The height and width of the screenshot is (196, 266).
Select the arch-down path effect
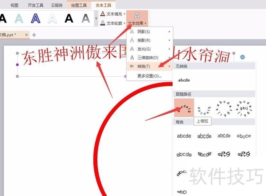coord(204,111)
